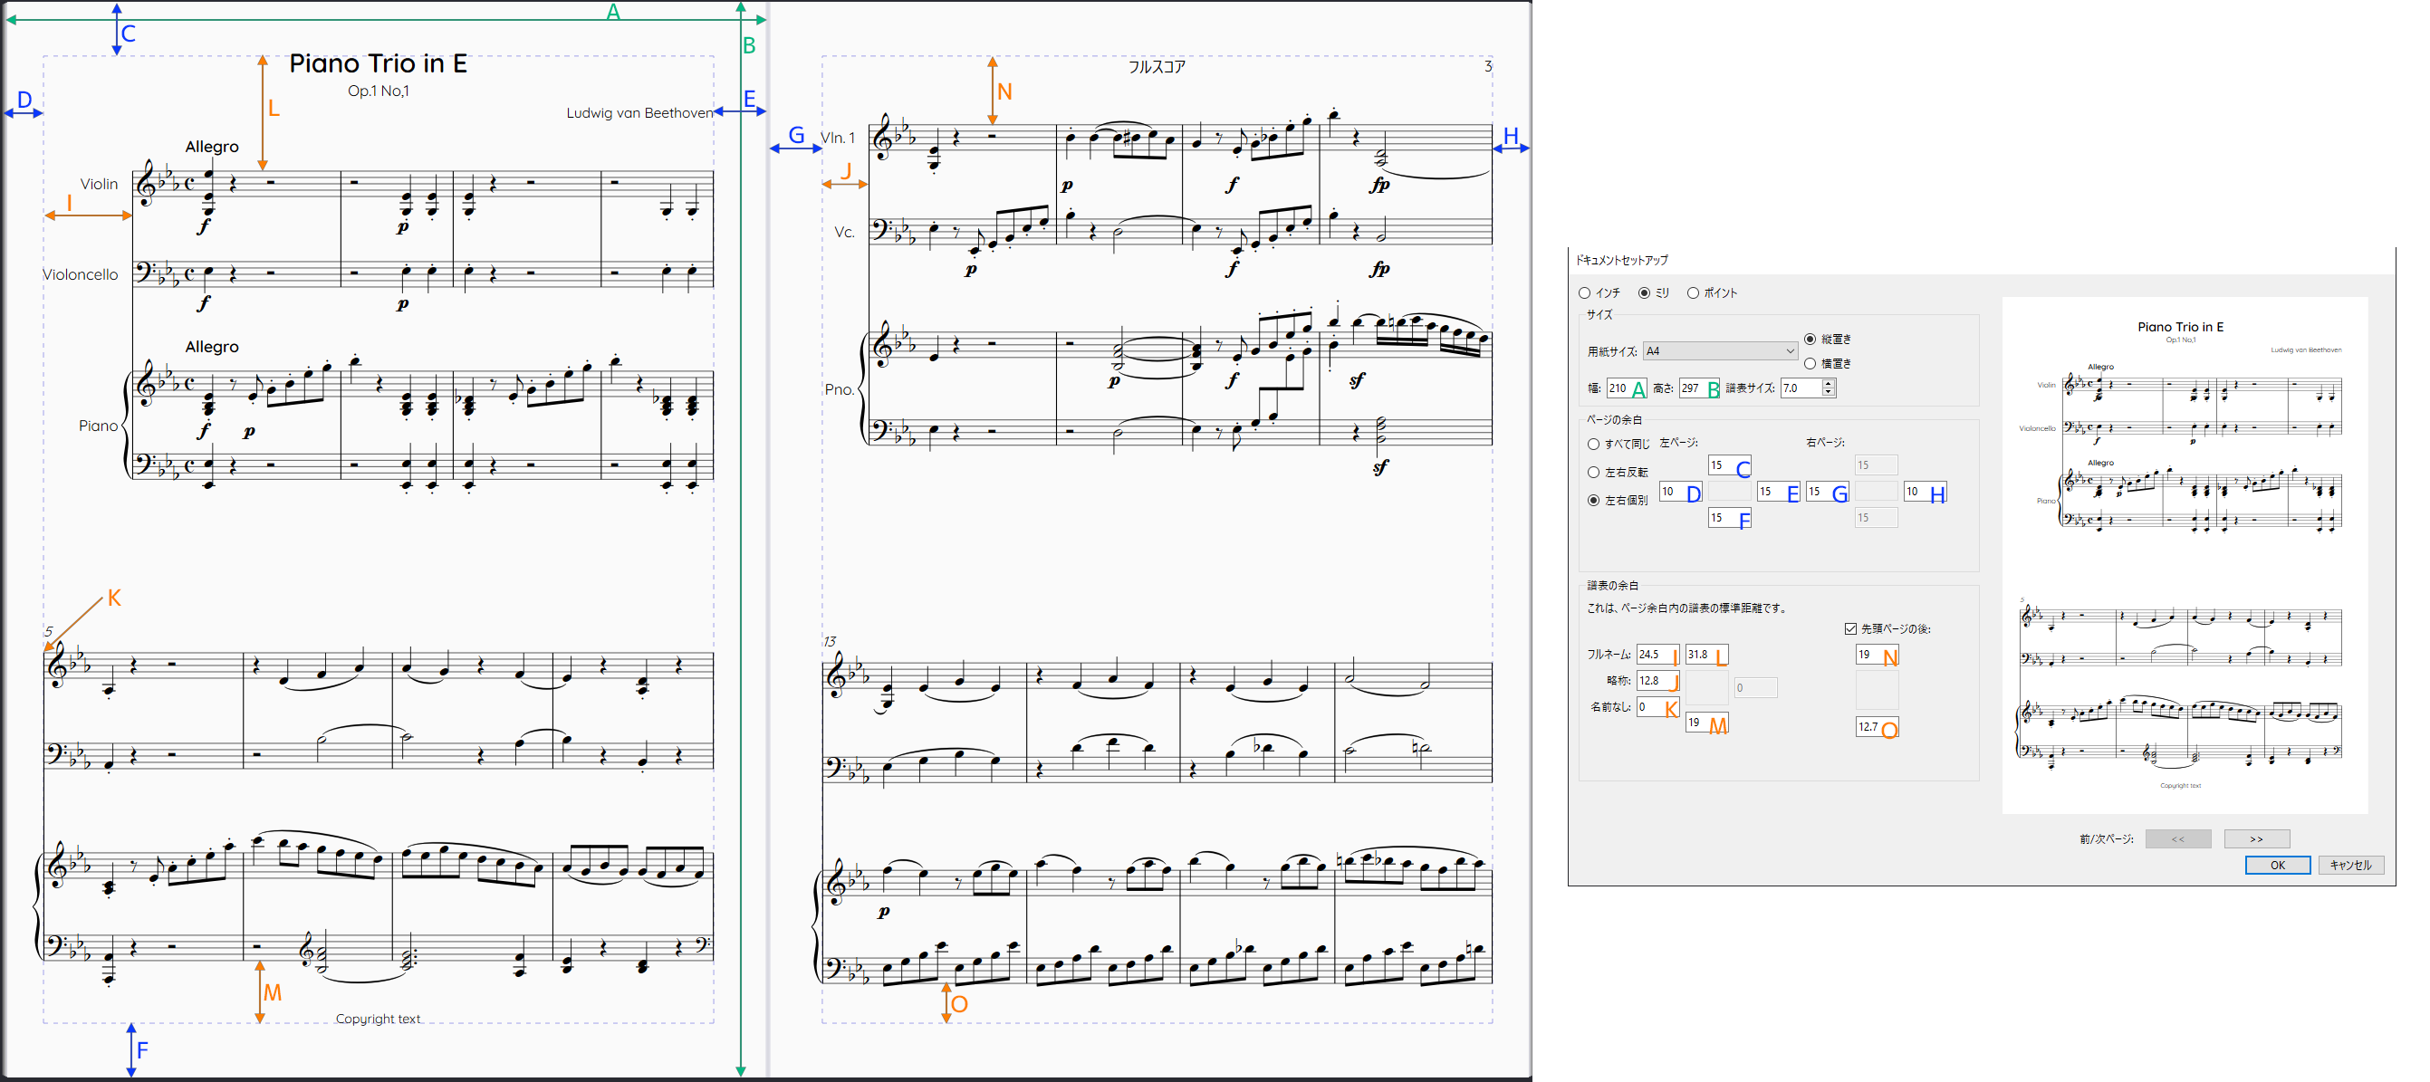The width and height of the screenshot is (2430, 1082).
Task: Click the 'Allegro' tempo marking above the Piano staff
Action: point(212,347)
